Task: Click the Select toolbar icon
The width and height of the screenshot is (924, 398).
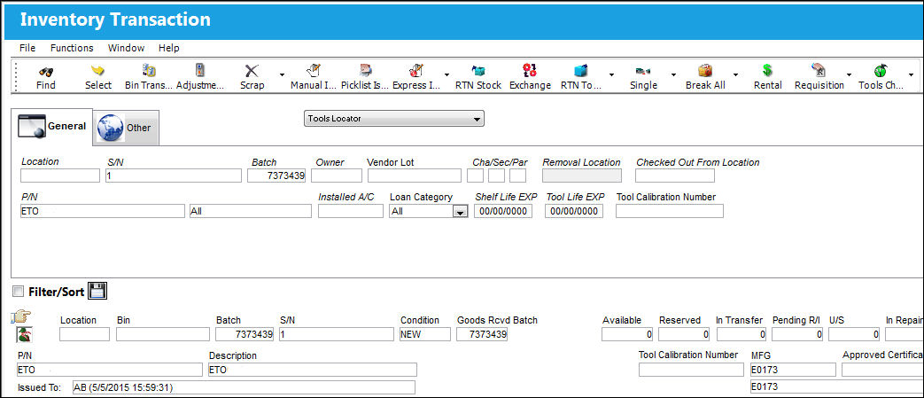Action: coord(97,71)
